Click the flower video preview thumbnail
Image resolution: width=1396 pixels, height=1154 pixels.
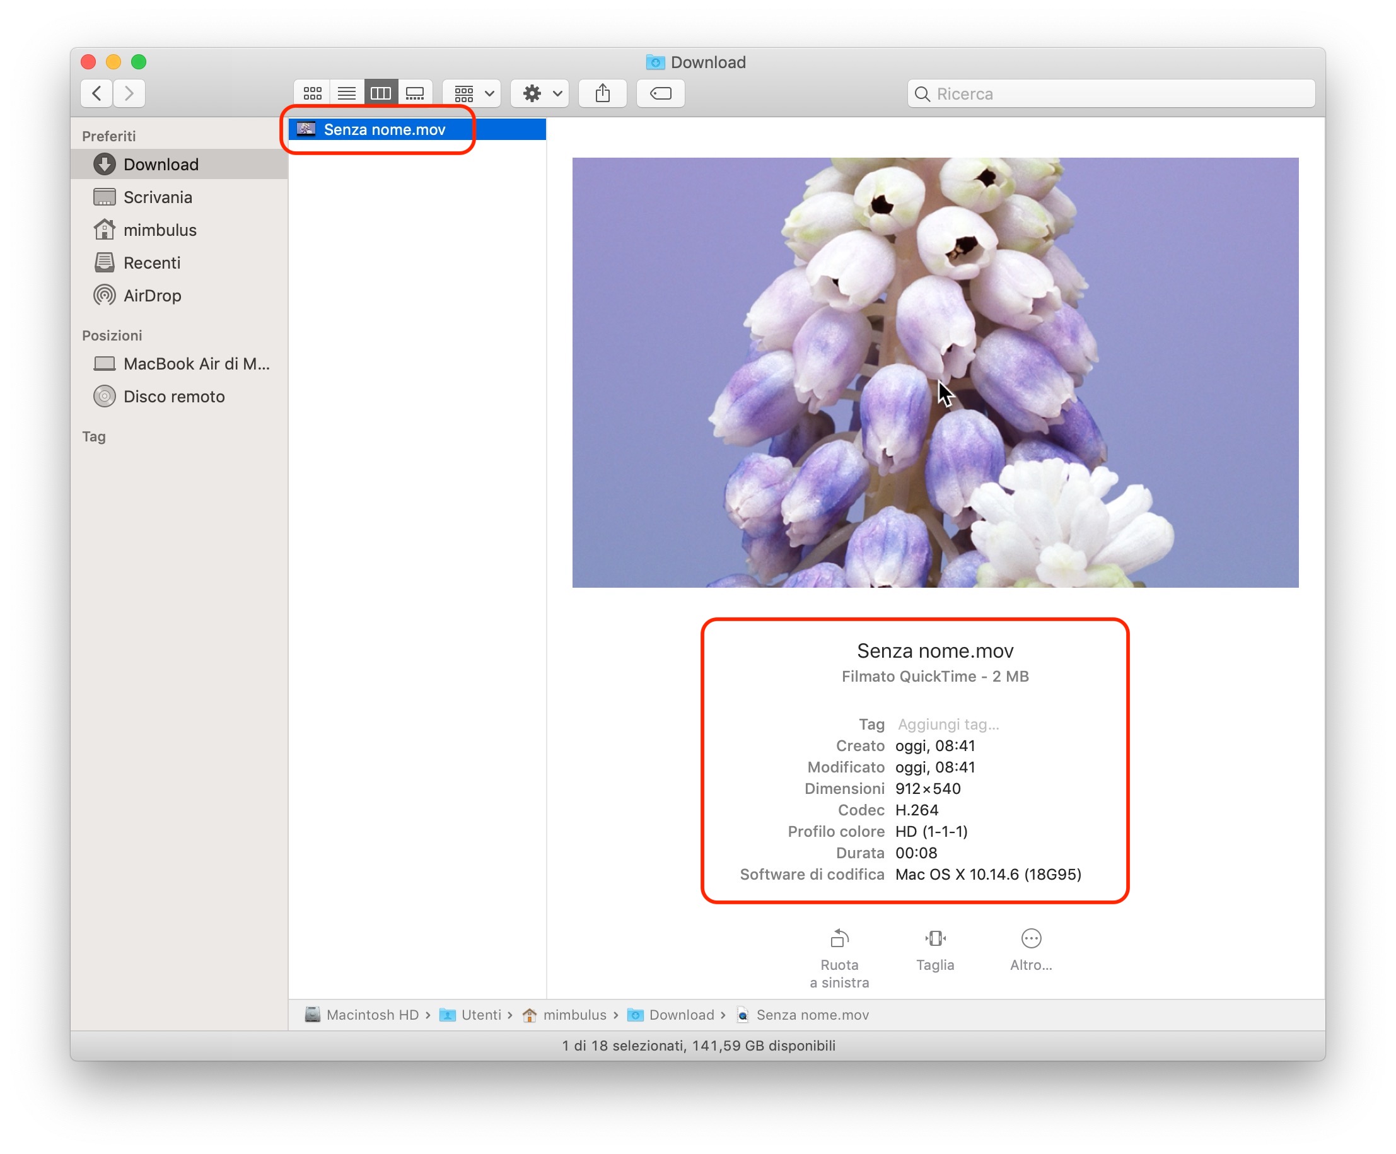coord(934,372)
